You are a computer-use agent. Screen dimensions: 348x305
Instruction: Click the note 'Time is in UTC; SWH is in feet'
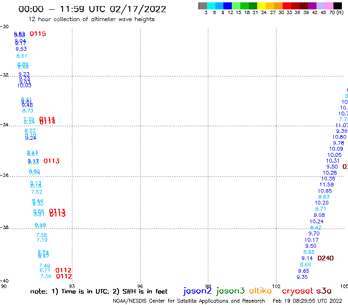click(99, 291)
